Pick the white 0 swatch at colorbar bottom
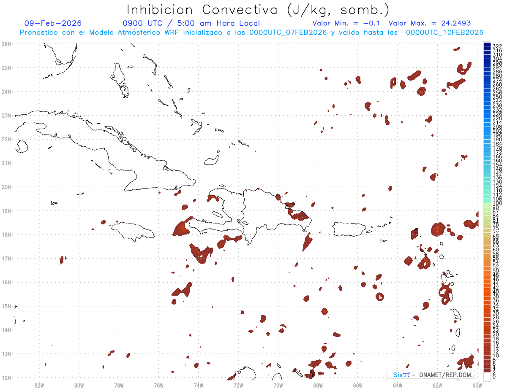This screenshot has width=507, height=391. point(487,376)
